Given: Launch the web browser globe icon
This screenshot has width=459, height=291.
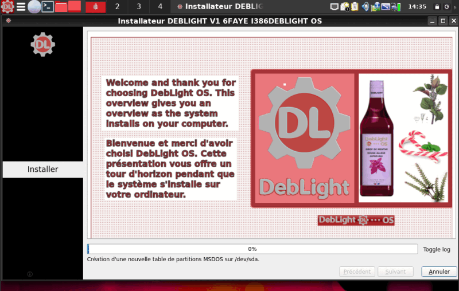Looking at the screenshot, I should pyautogui.click(x=34, y=7).
